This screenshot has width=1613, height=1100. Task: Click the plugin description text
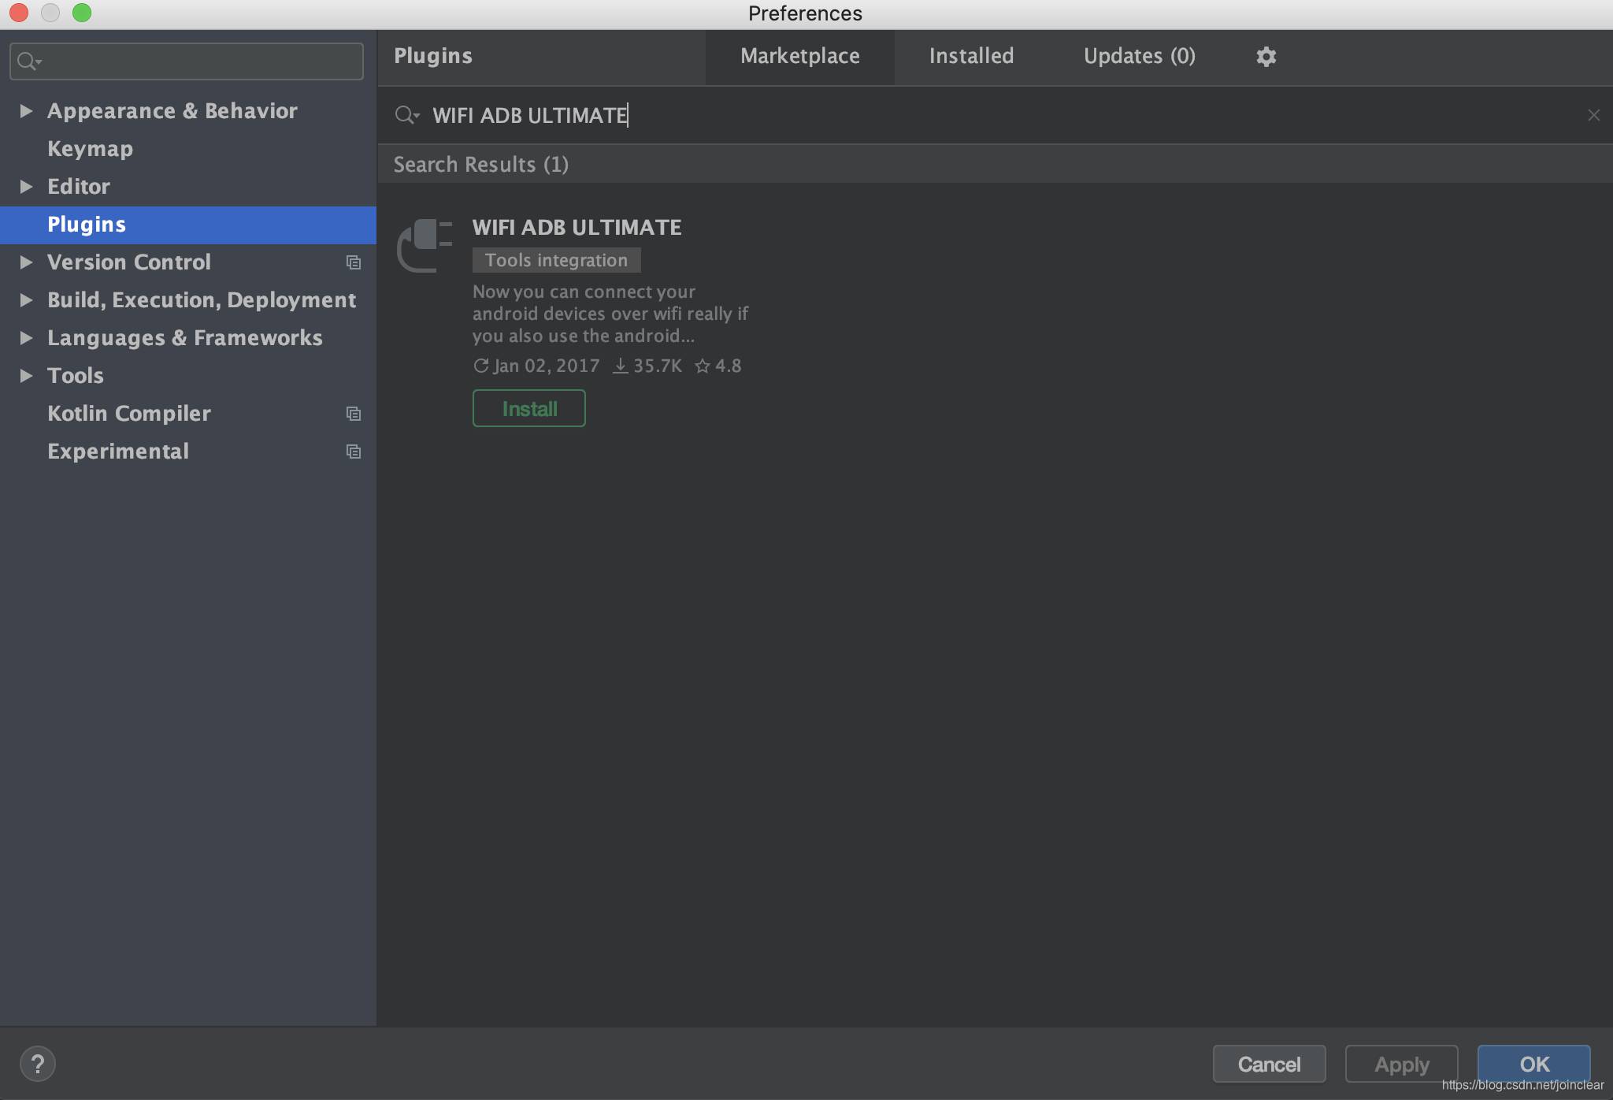[x=610, y=314]
